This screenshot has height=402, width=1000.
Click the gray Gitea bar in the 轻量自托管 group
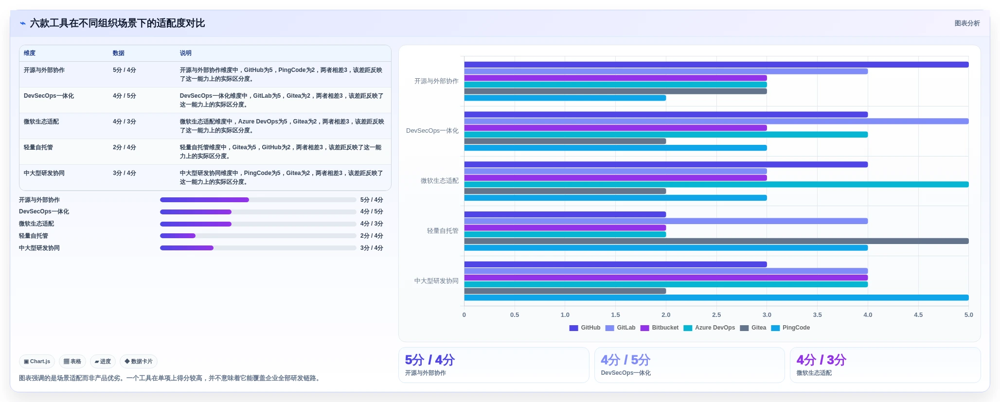(x=716, y=241)
